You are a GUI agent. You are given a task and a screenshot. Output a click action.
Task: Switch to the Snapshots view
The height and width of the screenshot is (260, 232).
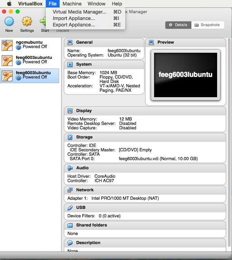[x=208, y=25]
